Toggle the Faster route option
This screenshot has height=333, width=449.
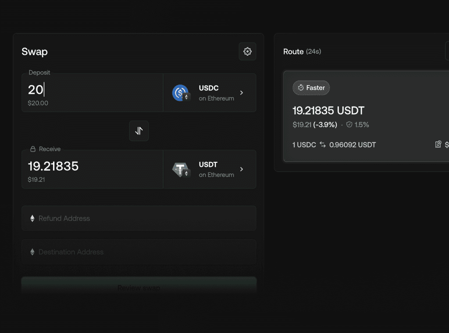311,88
